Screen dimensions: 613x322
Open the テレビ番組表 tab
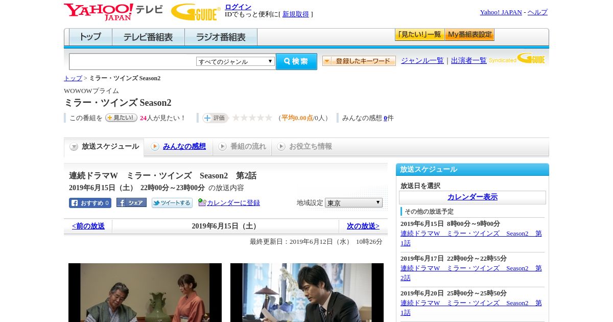coord(148,37)
